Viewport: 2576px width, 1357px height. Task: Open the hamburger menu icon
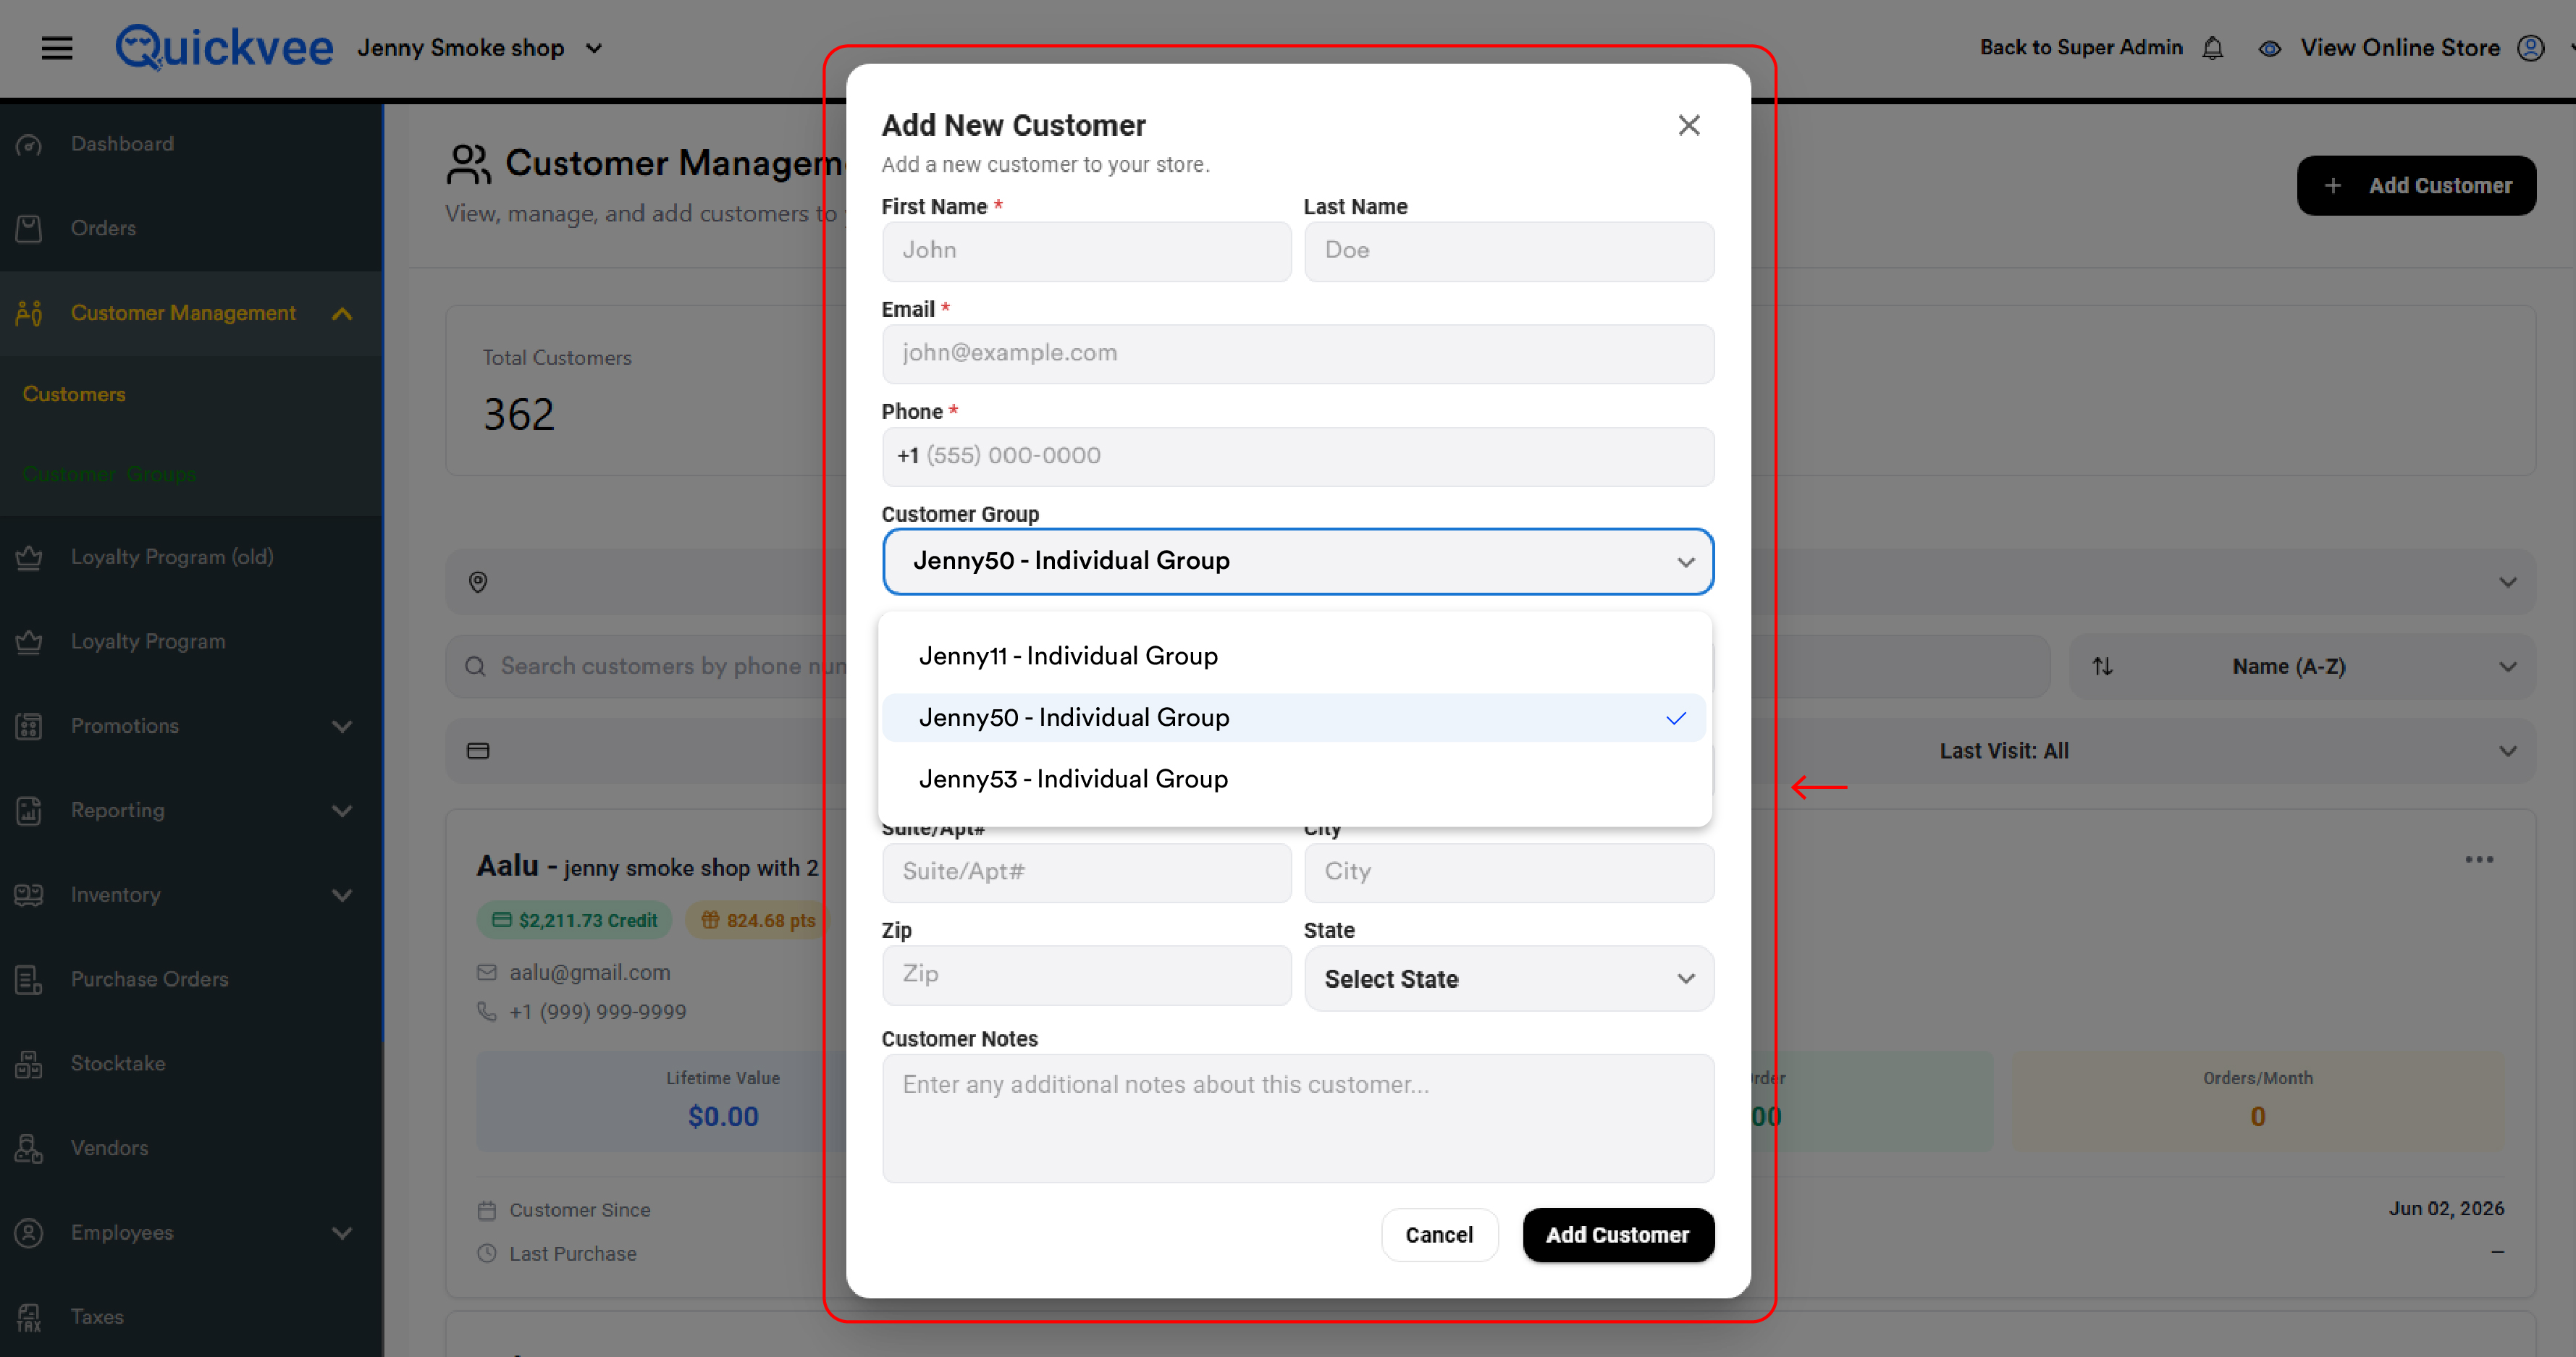point(57,48)
